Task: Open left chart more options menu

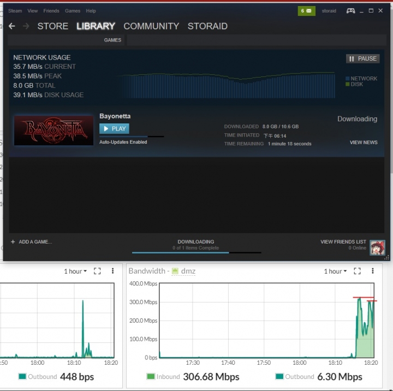Action: click(112, 271)
